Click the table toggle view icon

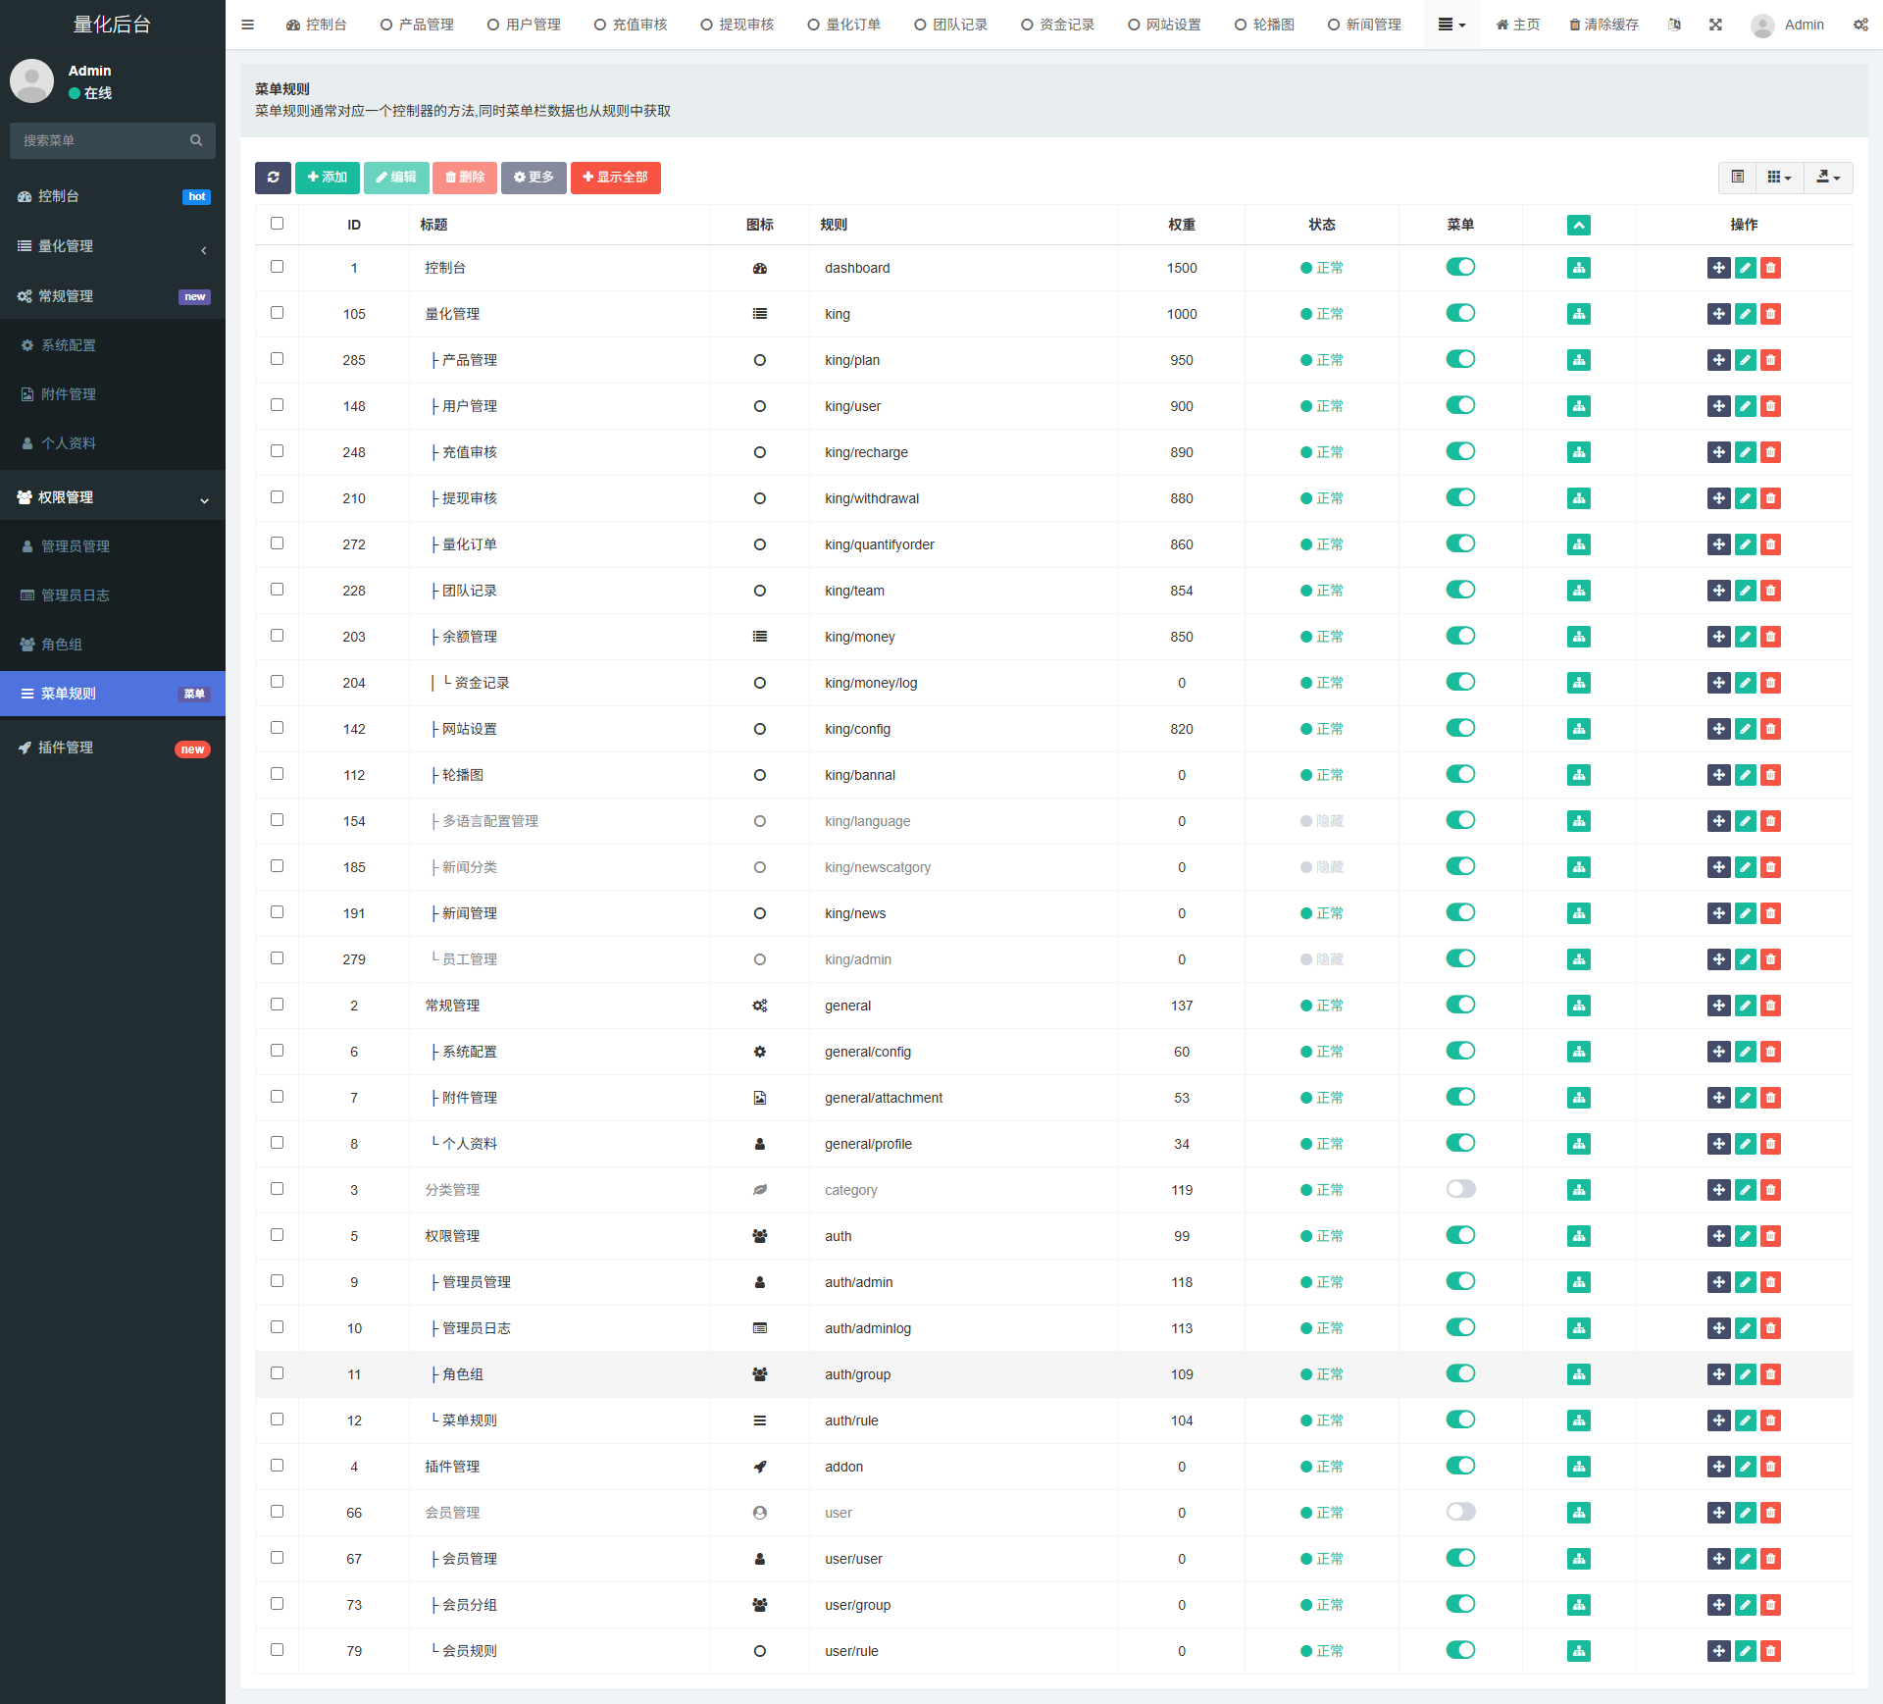coord(1737,178)
